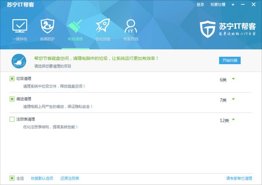Click the 恢复默认选项 link
The image size is (262, 185).
coord(42,178)
